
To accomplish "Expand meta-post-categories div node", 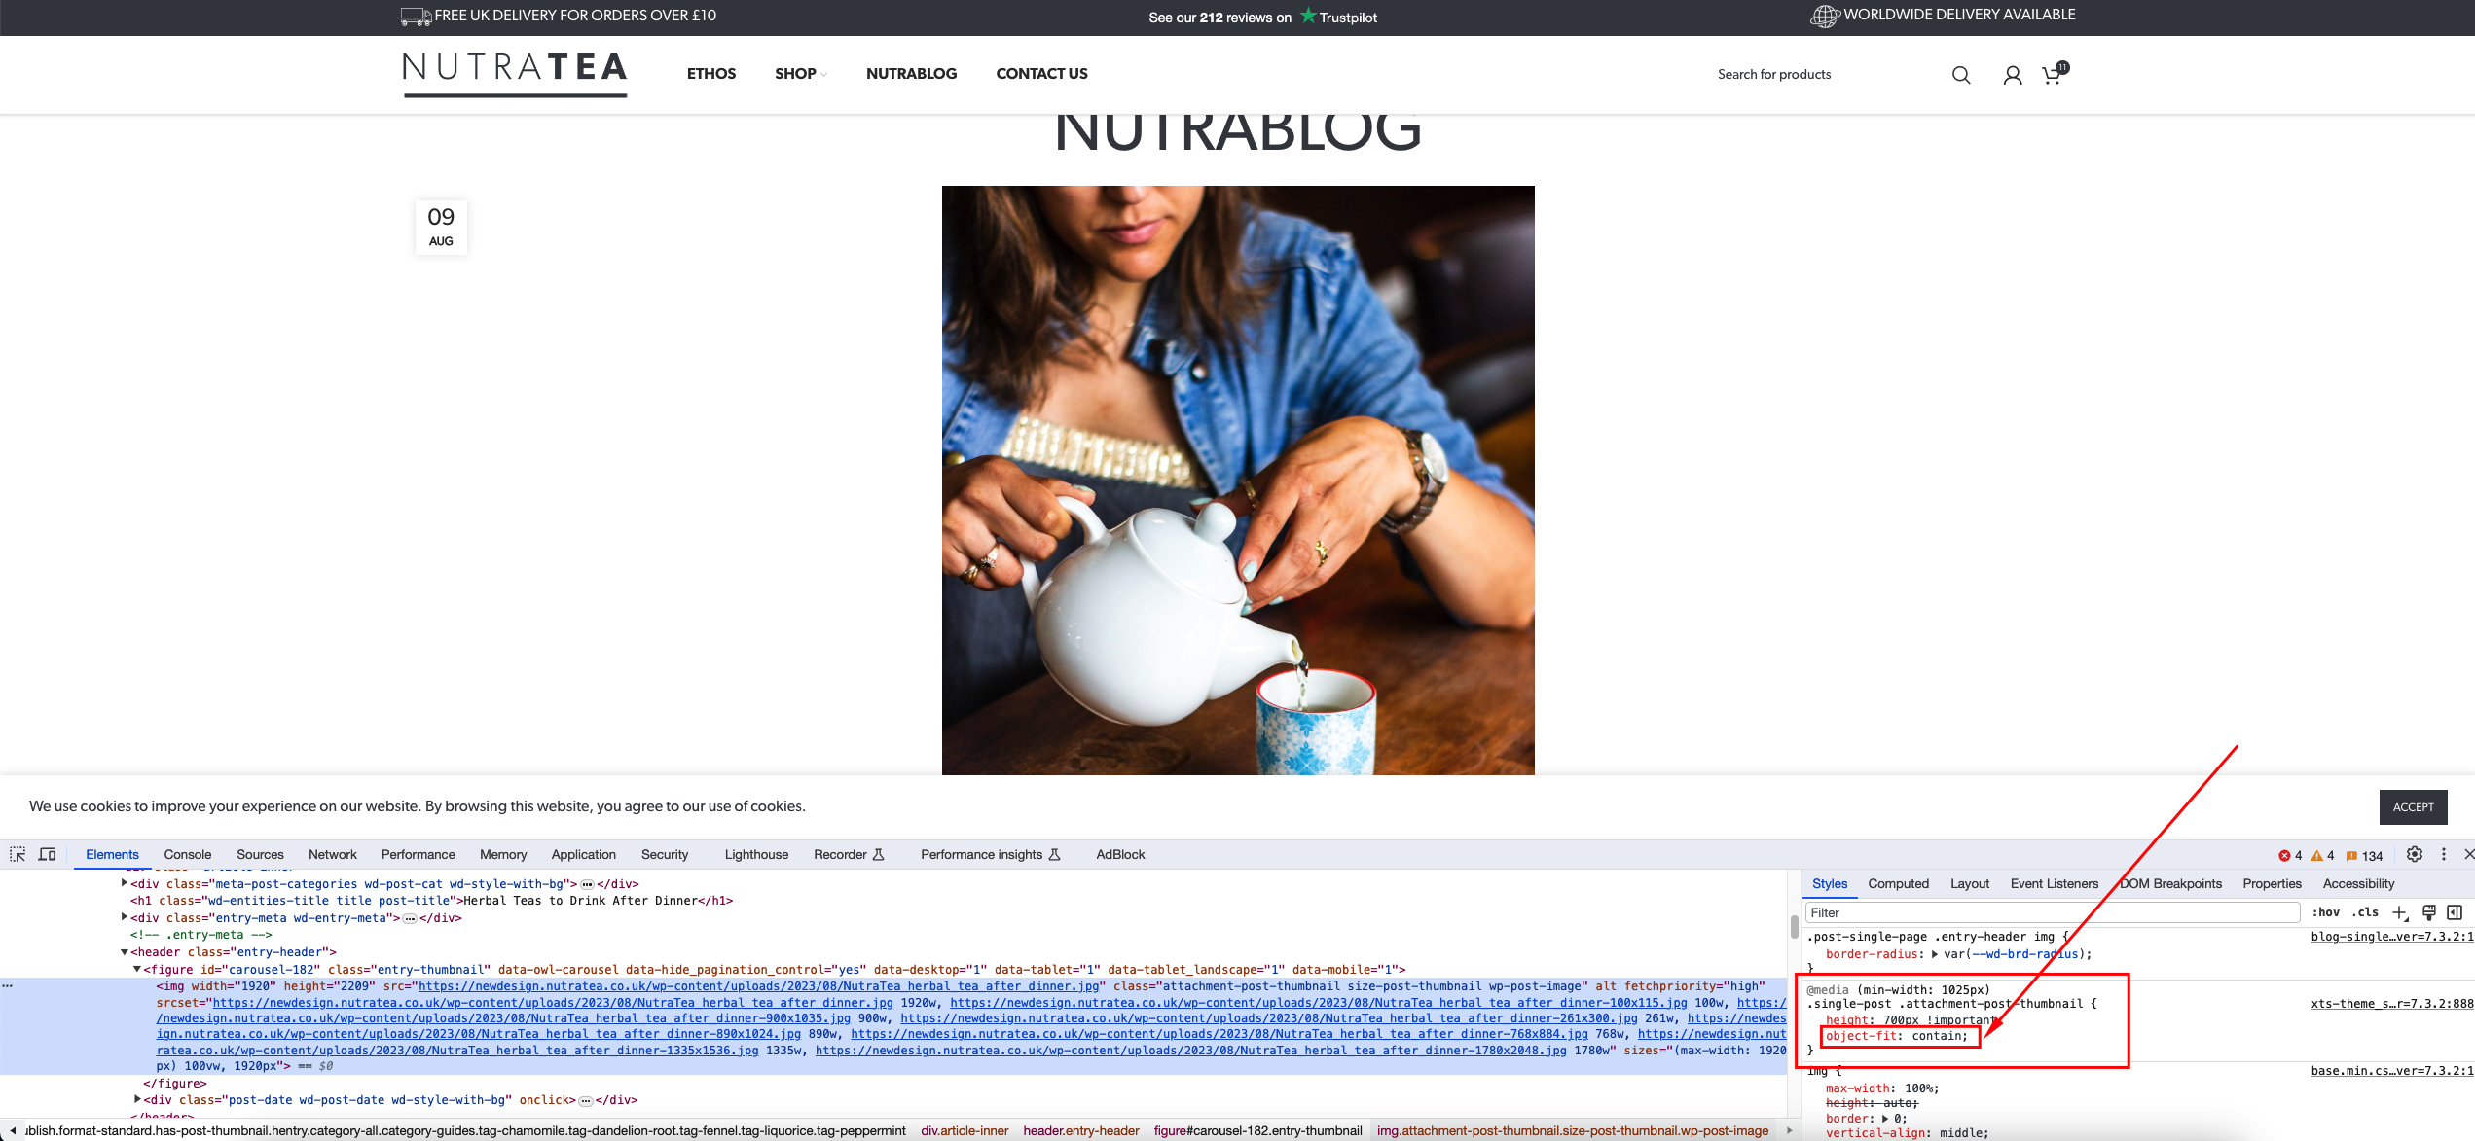I will click(x=124, y=883).
